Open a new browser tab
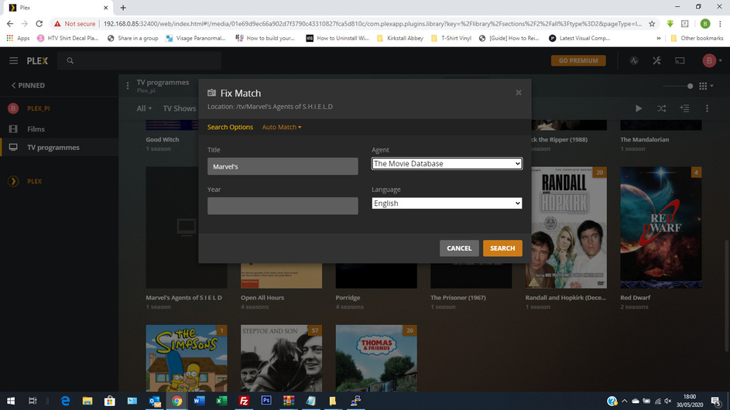 point(123,8)
